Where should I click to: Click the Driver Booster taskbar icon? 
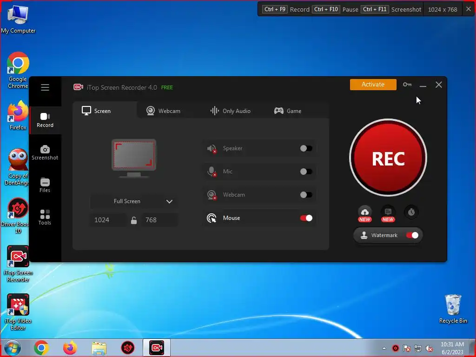click(128, 348)
